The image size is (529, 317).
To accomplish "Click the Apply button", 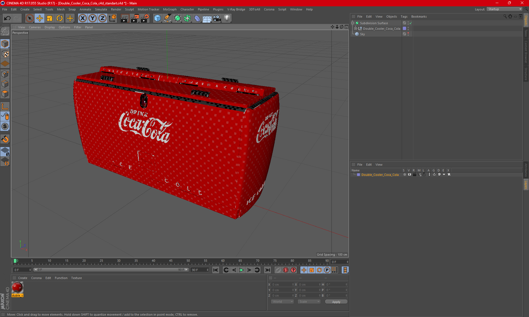I will point(336,302).
